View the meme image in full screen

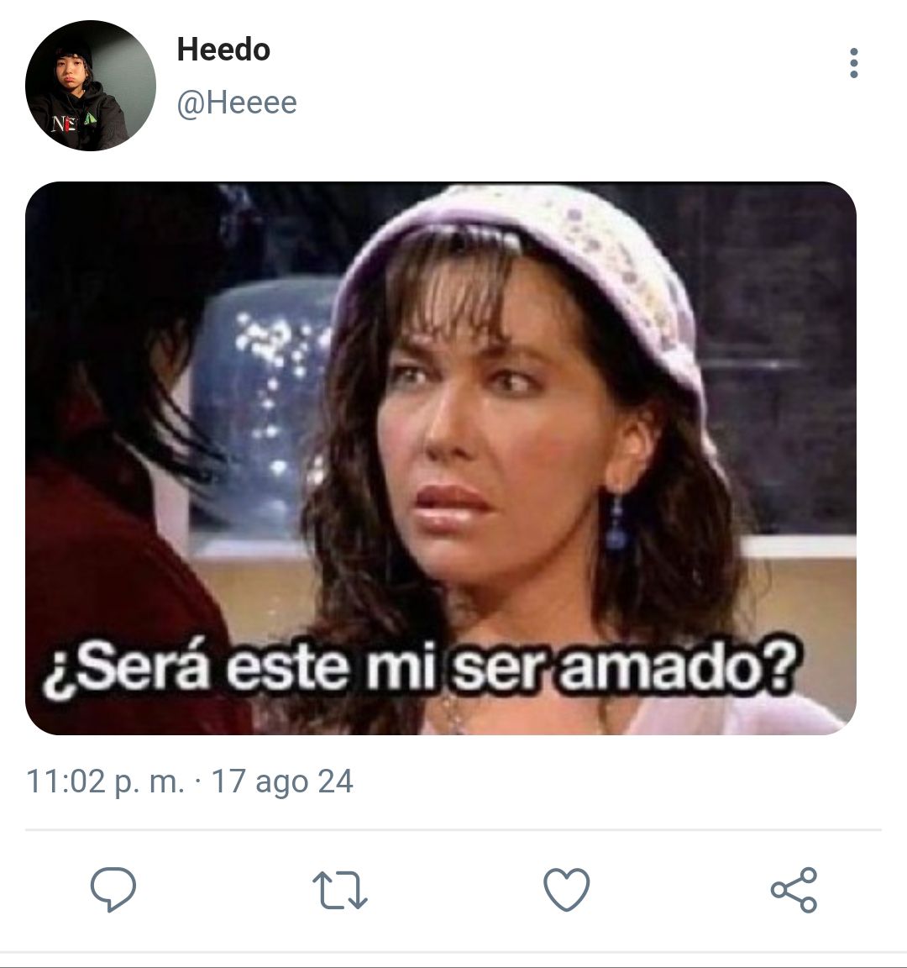(441, 458)
